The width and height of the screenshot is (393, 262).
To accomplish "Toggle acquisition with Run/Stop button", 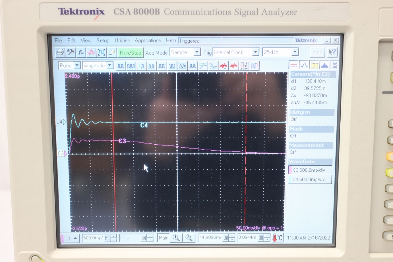I will pyautogui.click(x=130, y=53).
